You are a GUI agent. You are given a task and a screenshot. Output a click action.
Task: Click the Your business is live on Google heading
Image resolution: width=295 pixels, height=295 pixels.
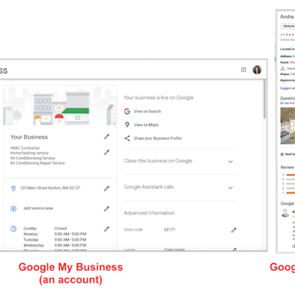click(x=159, y=97)
